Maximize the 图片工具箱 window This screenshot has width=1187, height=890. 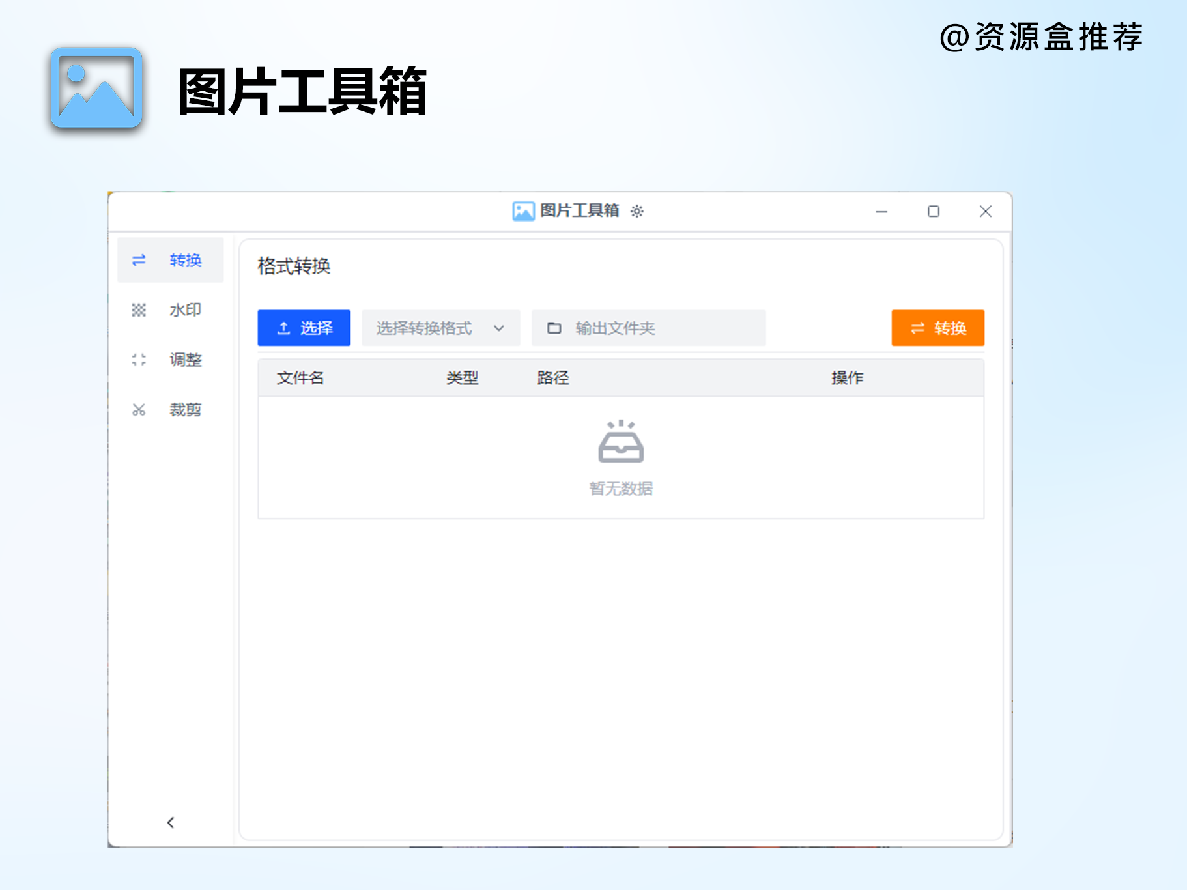click(934, 211)
